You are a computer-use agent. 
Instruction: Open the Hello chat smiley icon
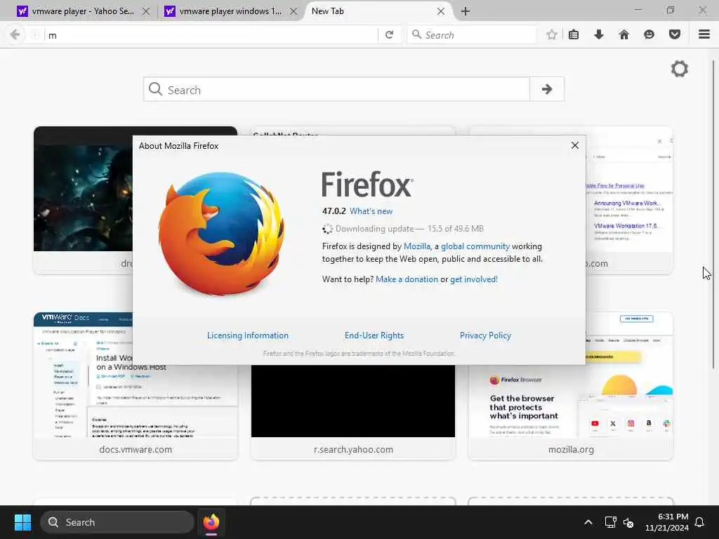pyautogui.click(x=649, y=35)
